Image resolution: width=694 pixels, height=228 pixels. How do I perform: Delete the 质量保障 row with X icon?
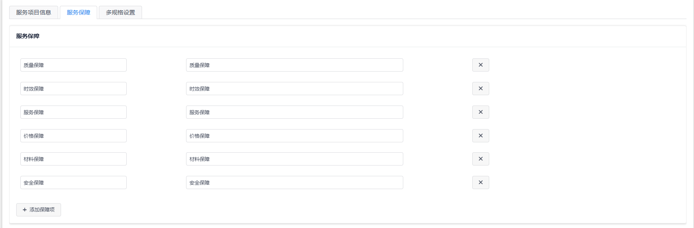[x=481, y=65]
